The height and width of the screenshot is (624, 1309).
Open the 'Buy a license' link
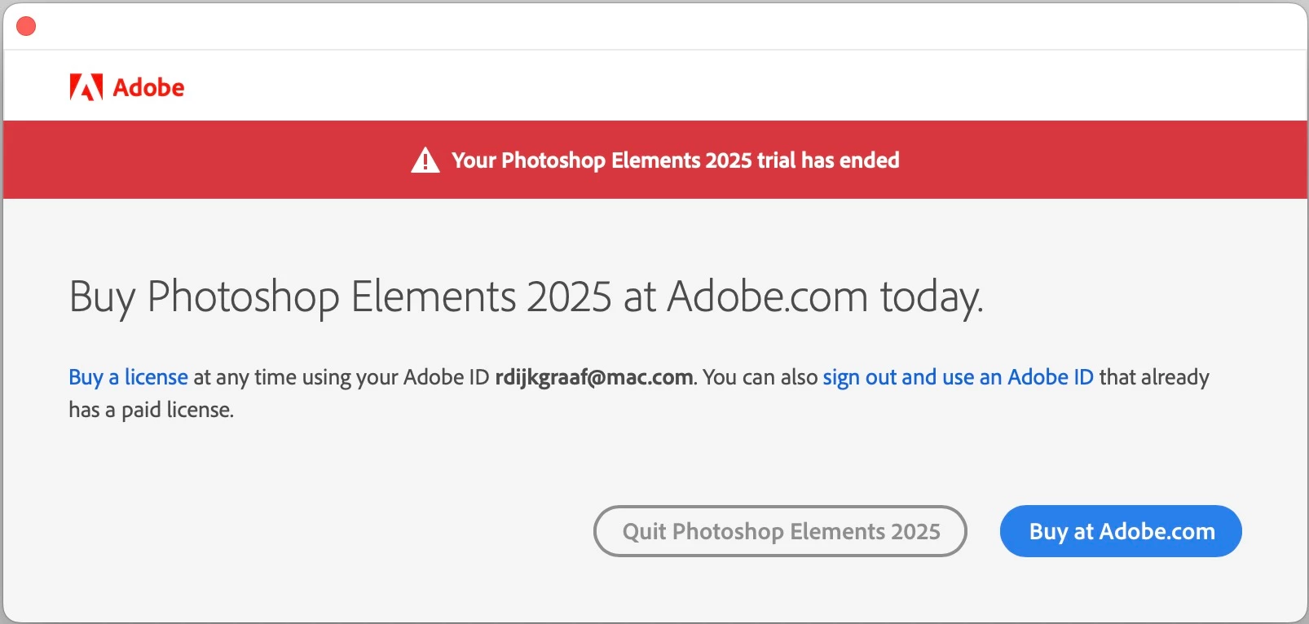click(x=128, y=377)
